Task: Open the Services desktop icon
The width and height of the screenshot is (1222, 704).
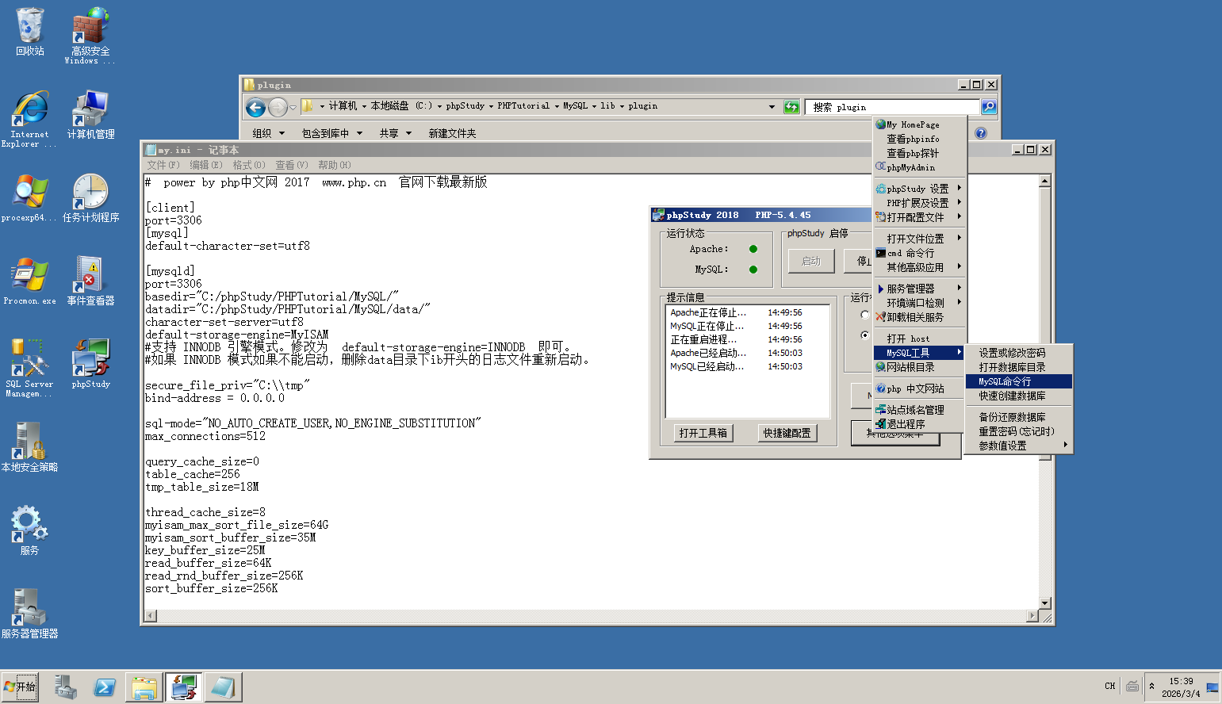Action: tap(30, 531)
